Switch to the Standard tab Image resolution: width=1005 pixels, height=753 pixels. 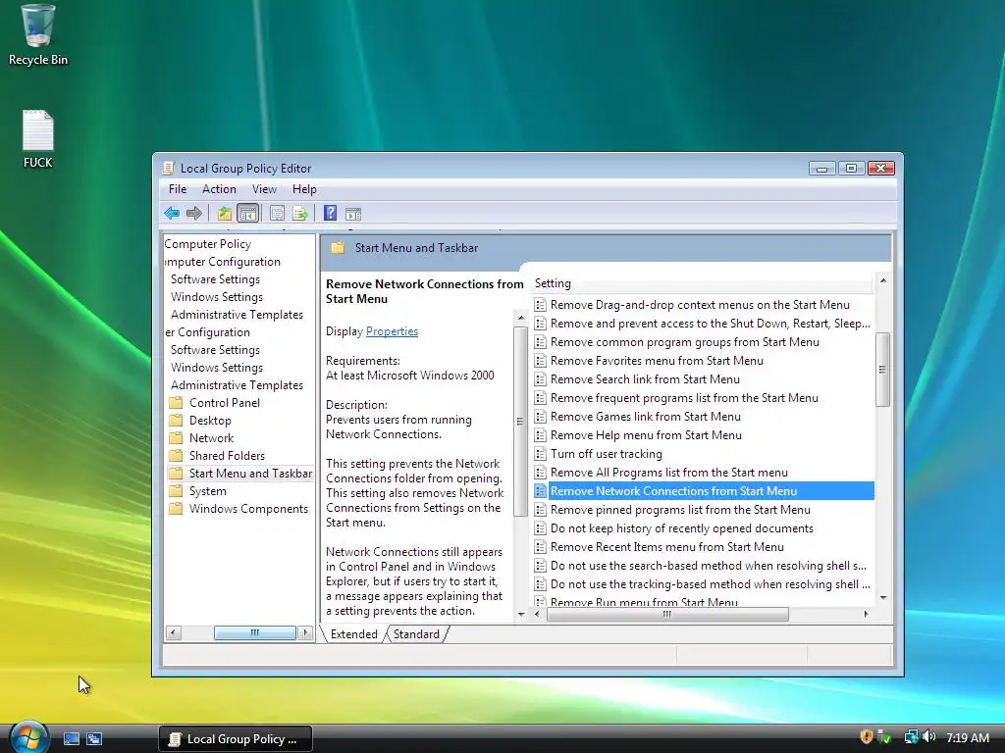coord(416,634)
